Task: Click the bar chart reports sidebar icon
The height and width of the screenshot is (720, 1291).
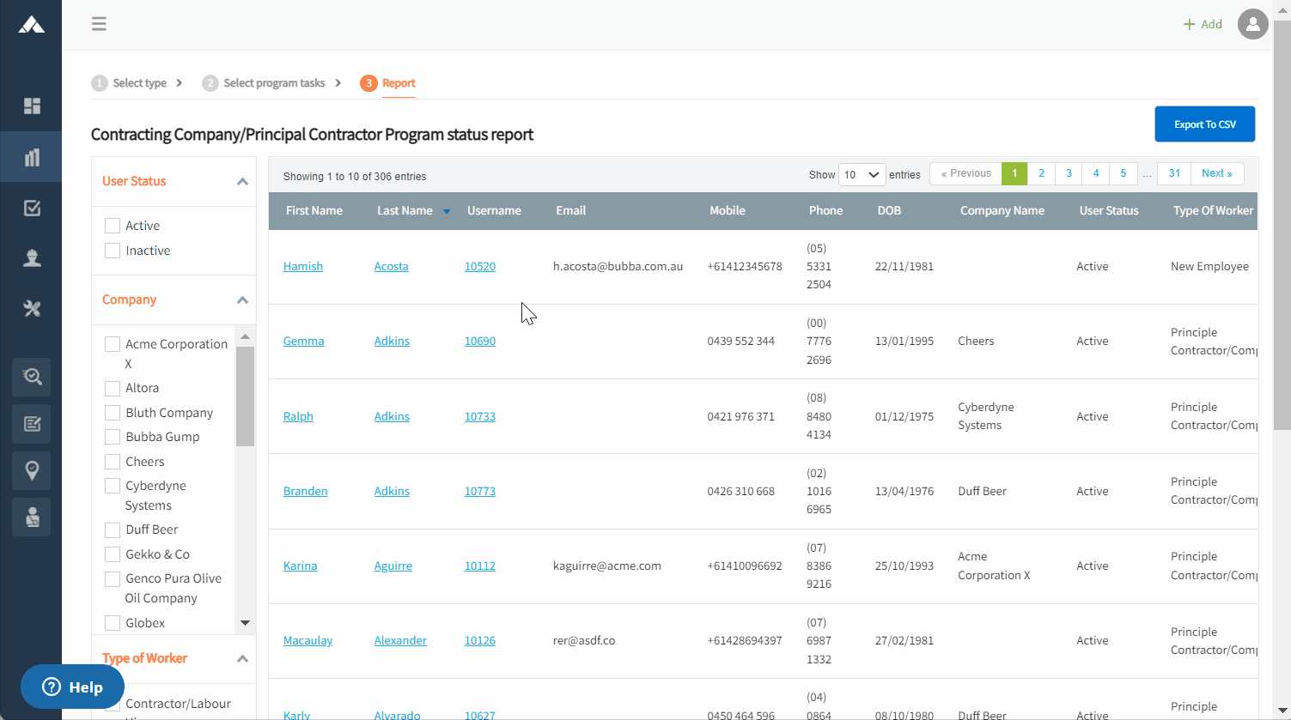Action: [32, 157]
